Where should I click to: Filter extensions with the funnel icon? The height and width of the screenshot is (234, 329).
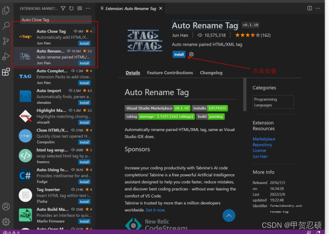coord(63,8)
